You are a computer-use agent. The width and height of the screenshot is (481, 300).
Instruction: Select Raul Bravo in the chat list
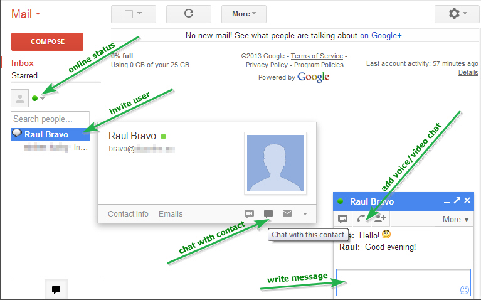50,134
